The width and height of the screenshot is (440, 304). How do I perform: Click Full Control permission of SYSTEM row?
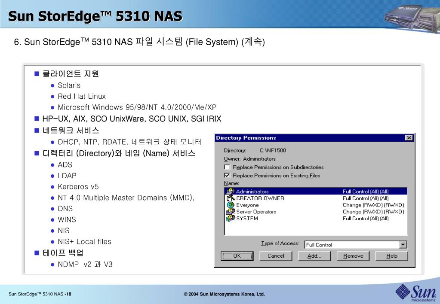coord(366,218)
